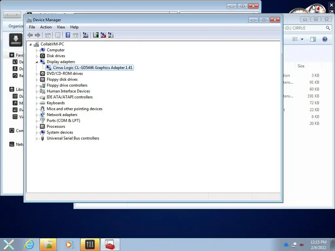Select the Network adapters label
Screen dimensions: 335x251
coord(62,115)
